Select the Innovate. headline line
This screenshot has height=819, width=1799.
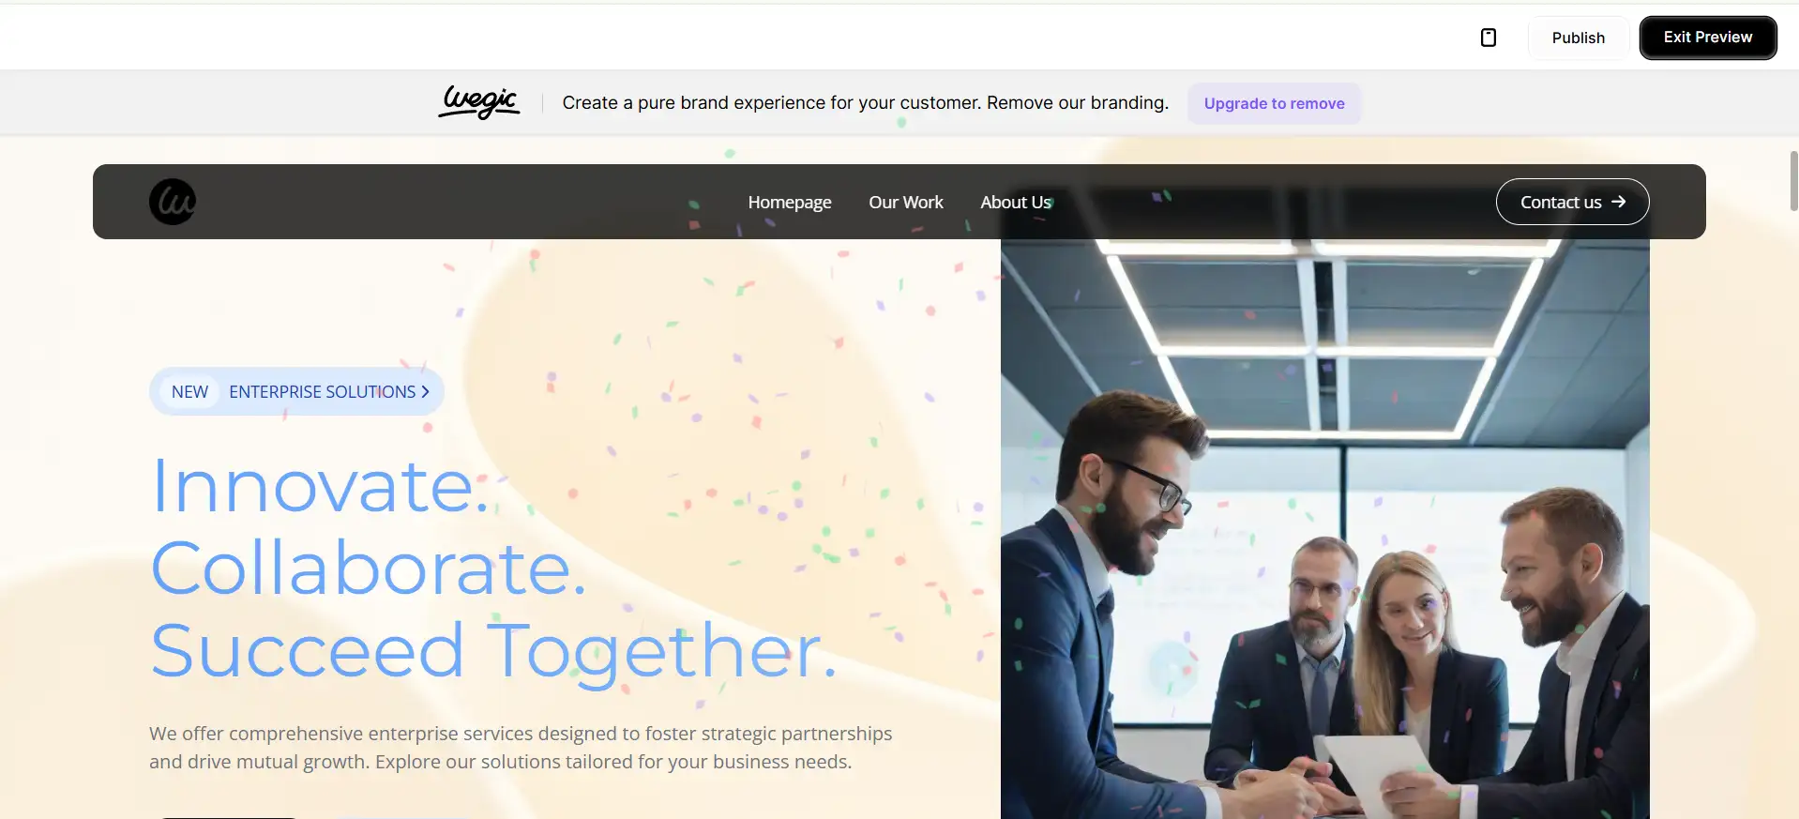pyautogui.click(x=321, y=486)
